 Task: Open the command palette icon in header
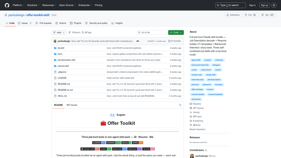click(x=274, y=5)
